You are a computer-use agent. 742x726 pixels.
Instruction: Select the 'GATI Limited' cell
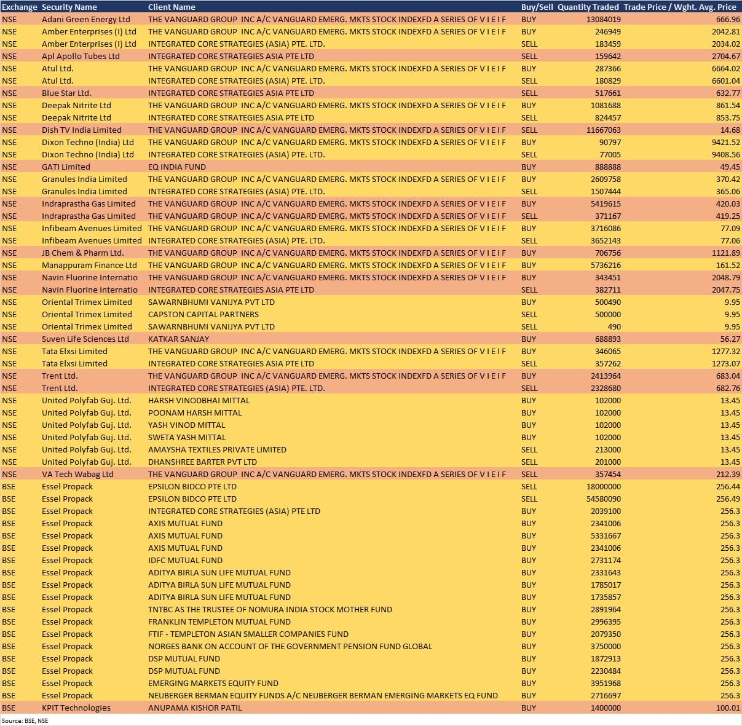(x=66, y=167)
